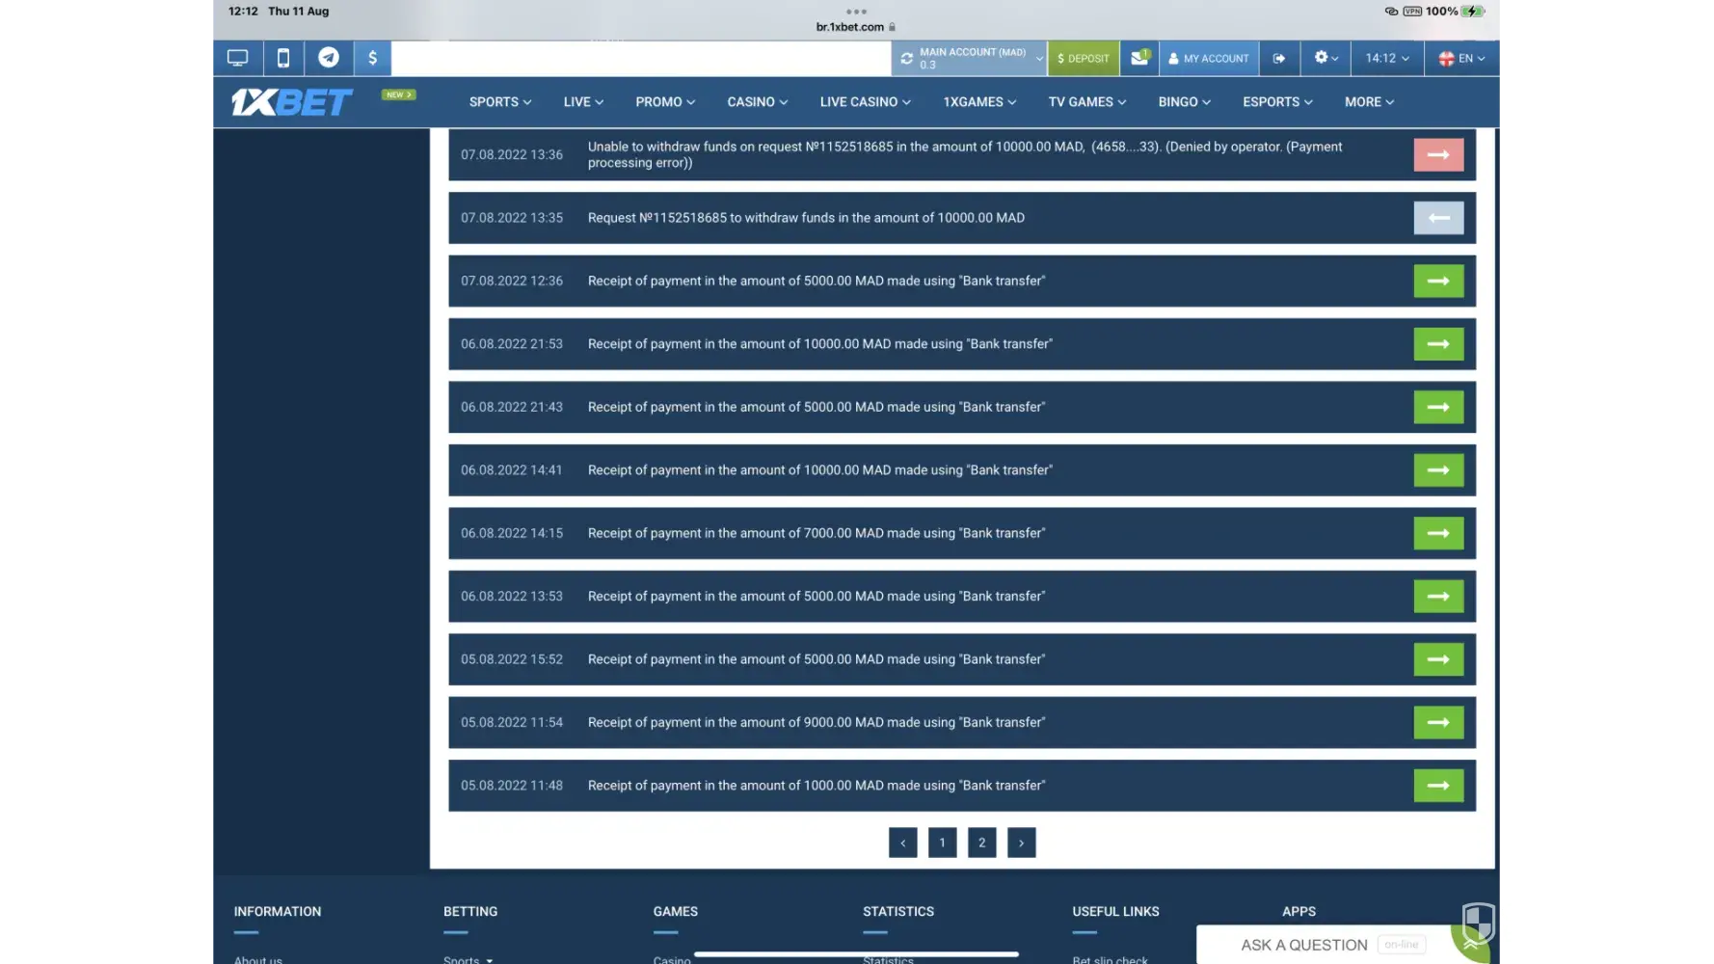Open the mobile app phone icon
This screenshot has width=1714, height=964.
click(x=283, y=58)
